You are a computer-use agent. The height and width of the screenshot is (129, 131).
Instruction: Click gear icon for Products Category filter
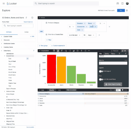tap(47, 23)
